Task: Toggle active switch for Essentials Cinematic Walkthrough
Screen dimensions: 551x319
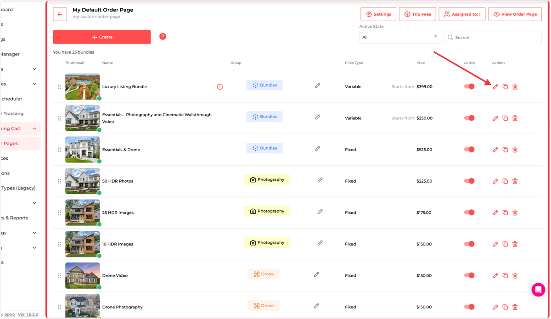Action: [x=469, y=118]
